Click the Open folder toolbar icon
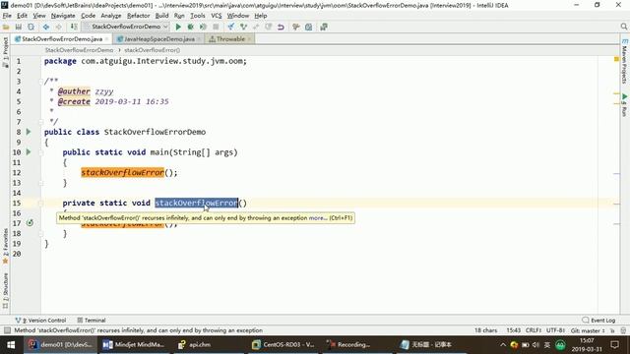 pos(6,27)
